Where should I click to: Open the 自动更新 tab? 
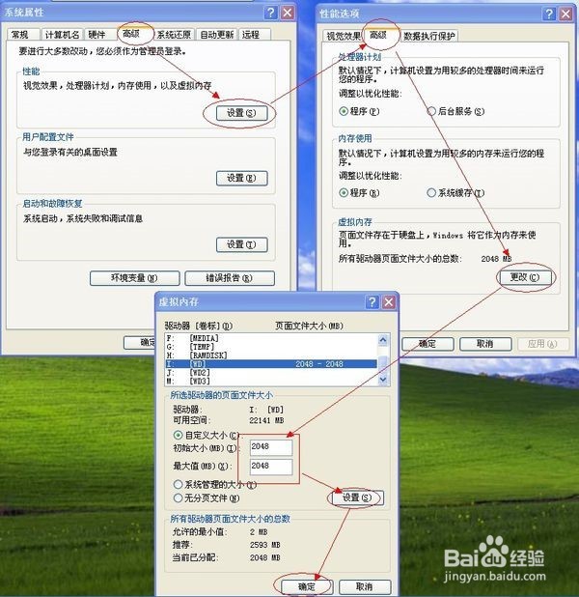click(x=217, y=35)
